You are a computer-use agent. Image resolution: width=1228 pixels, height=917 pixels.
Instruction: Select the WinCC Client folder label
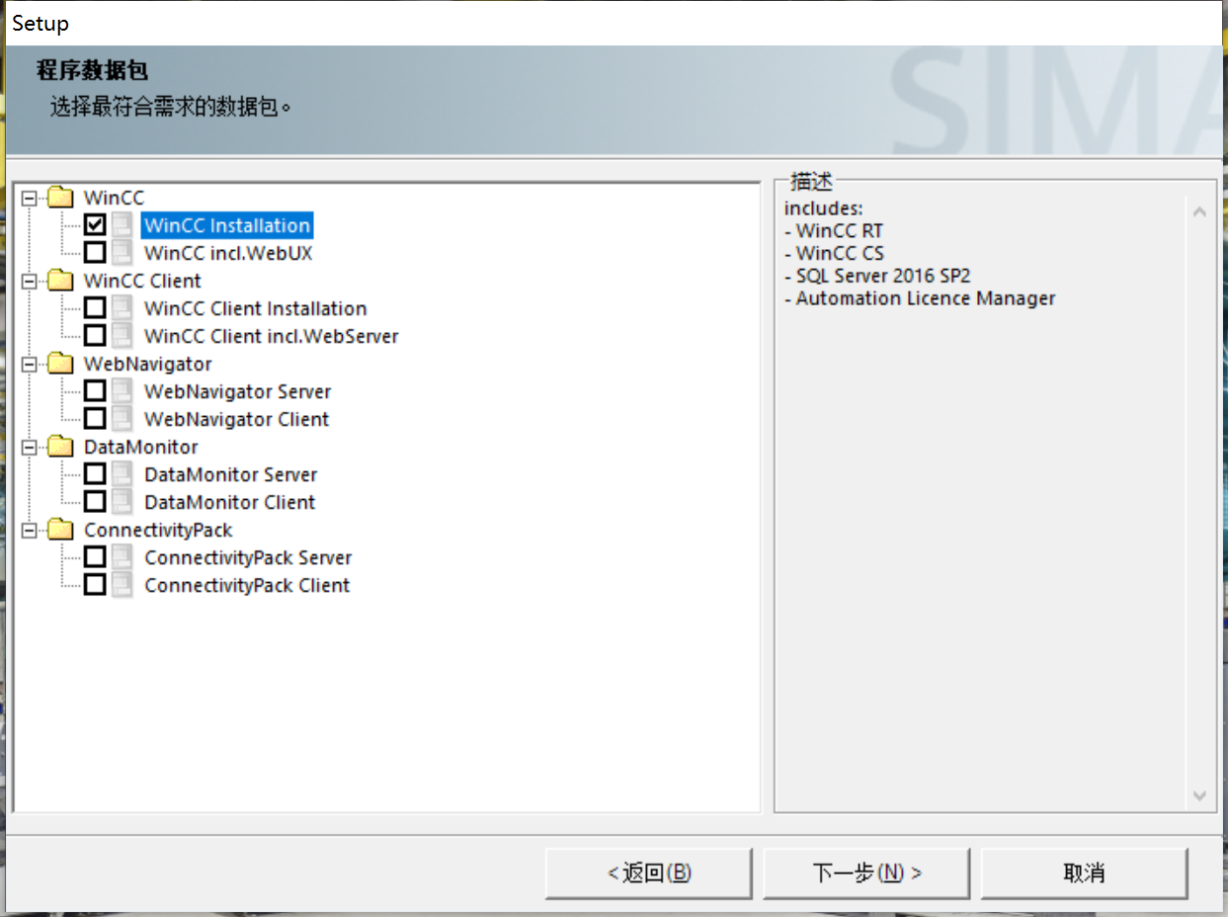pyautogui.click(x=142, y=281)
